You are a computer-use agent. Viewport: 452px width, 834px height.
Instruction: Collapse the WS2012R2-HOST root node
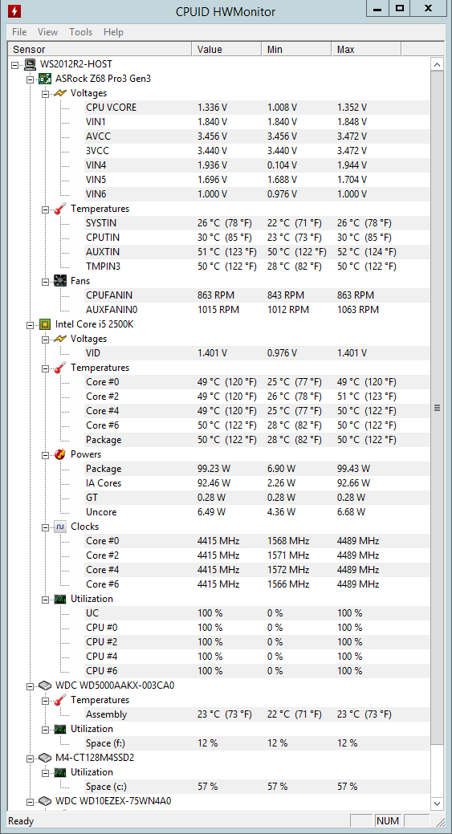click(15, 64)
